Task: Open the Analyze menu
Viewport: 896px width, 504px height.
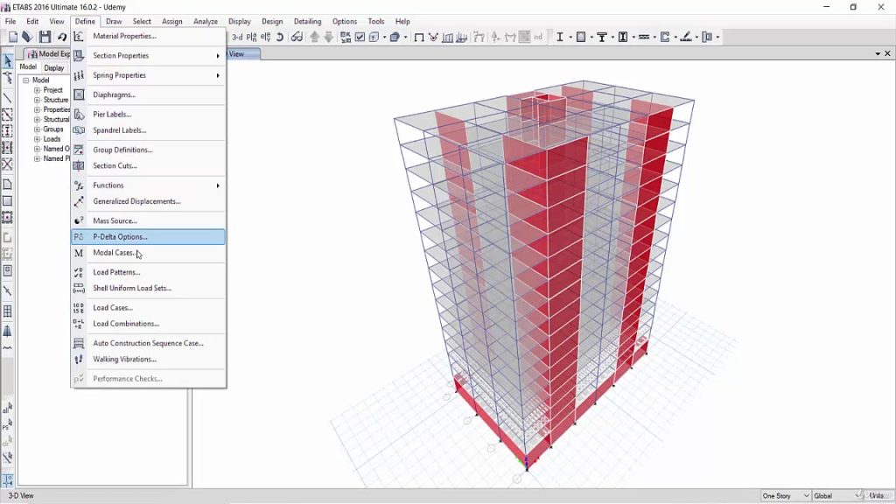Action: click(206, 21)
